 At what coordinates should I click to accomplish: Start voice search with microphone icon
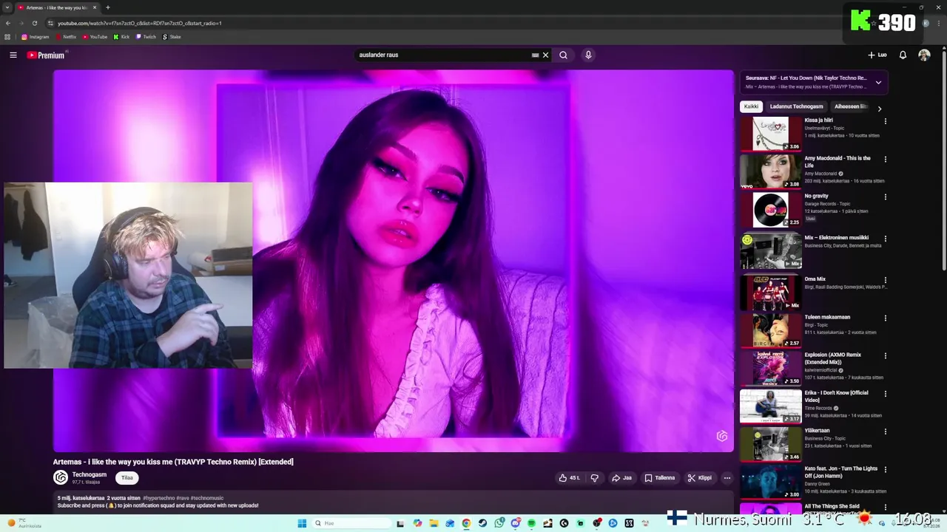(x=588, y=55)
